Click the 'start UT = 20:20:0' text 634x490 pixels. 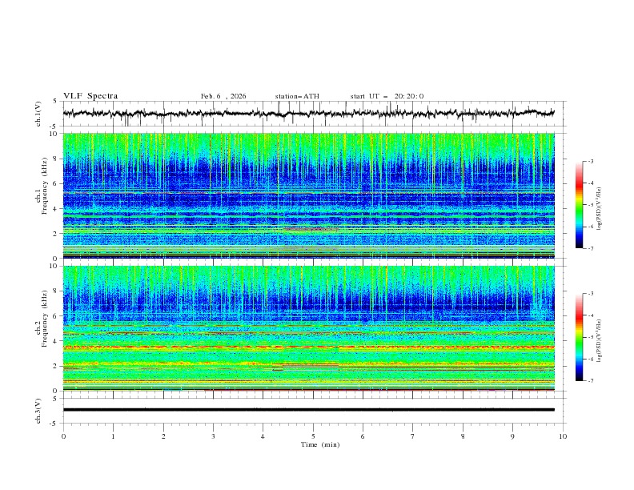coord(387,96)
